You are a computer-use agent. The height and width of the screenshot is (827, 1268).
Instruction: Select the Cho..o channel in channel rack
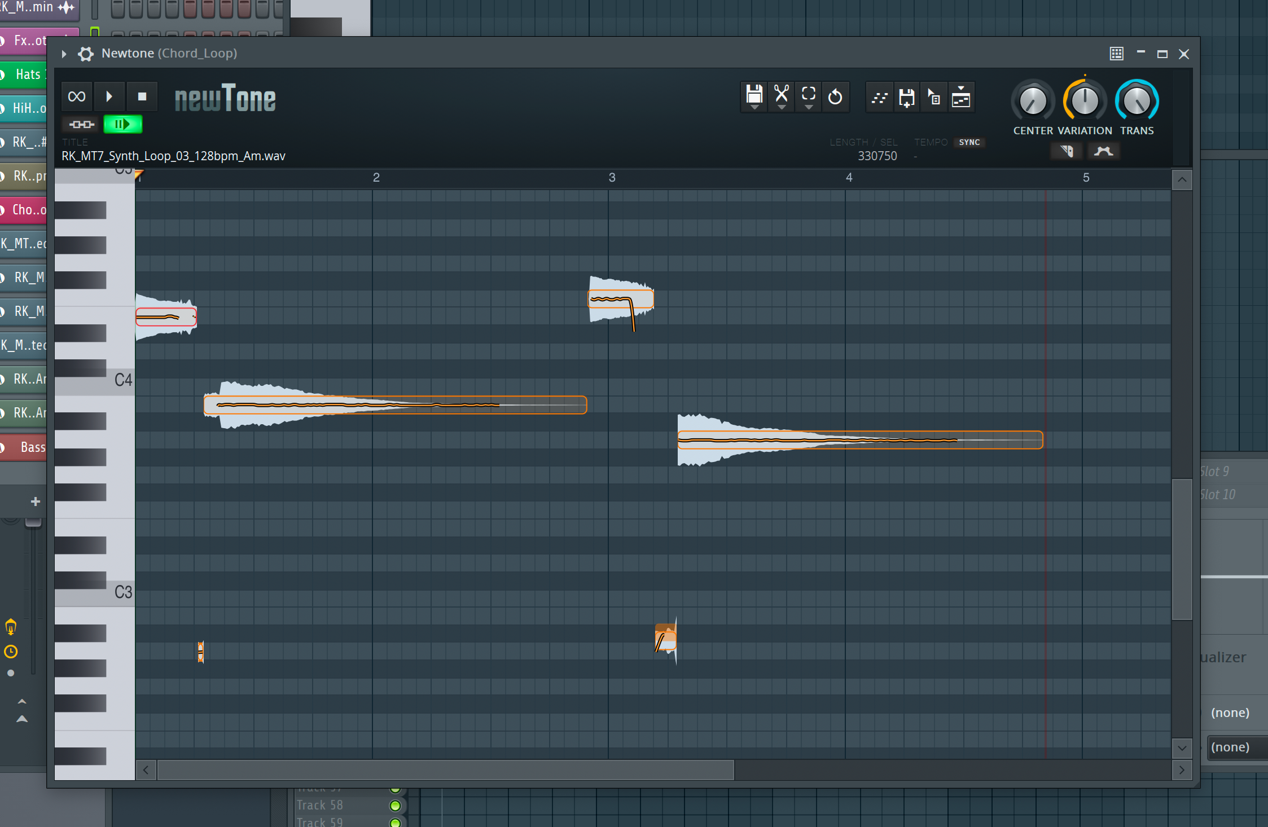[x=24, y=210]
